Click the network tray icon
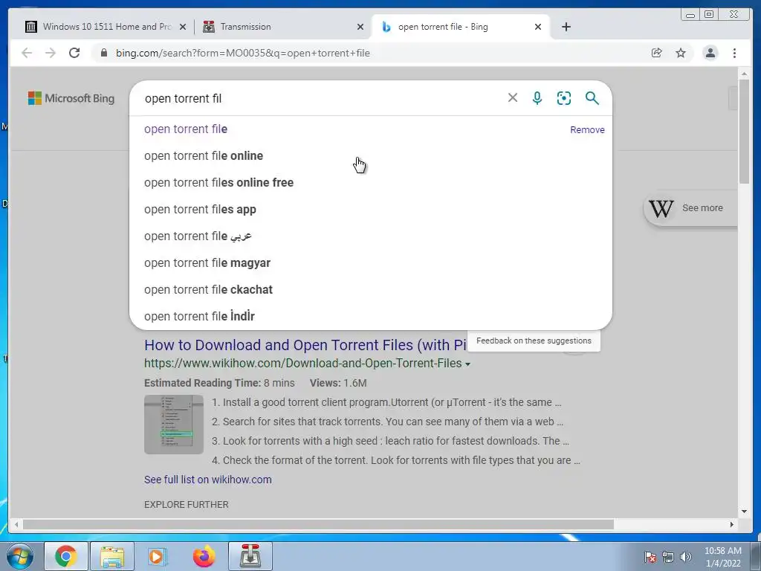Viewport: 761px width, 571px height. 668,557
